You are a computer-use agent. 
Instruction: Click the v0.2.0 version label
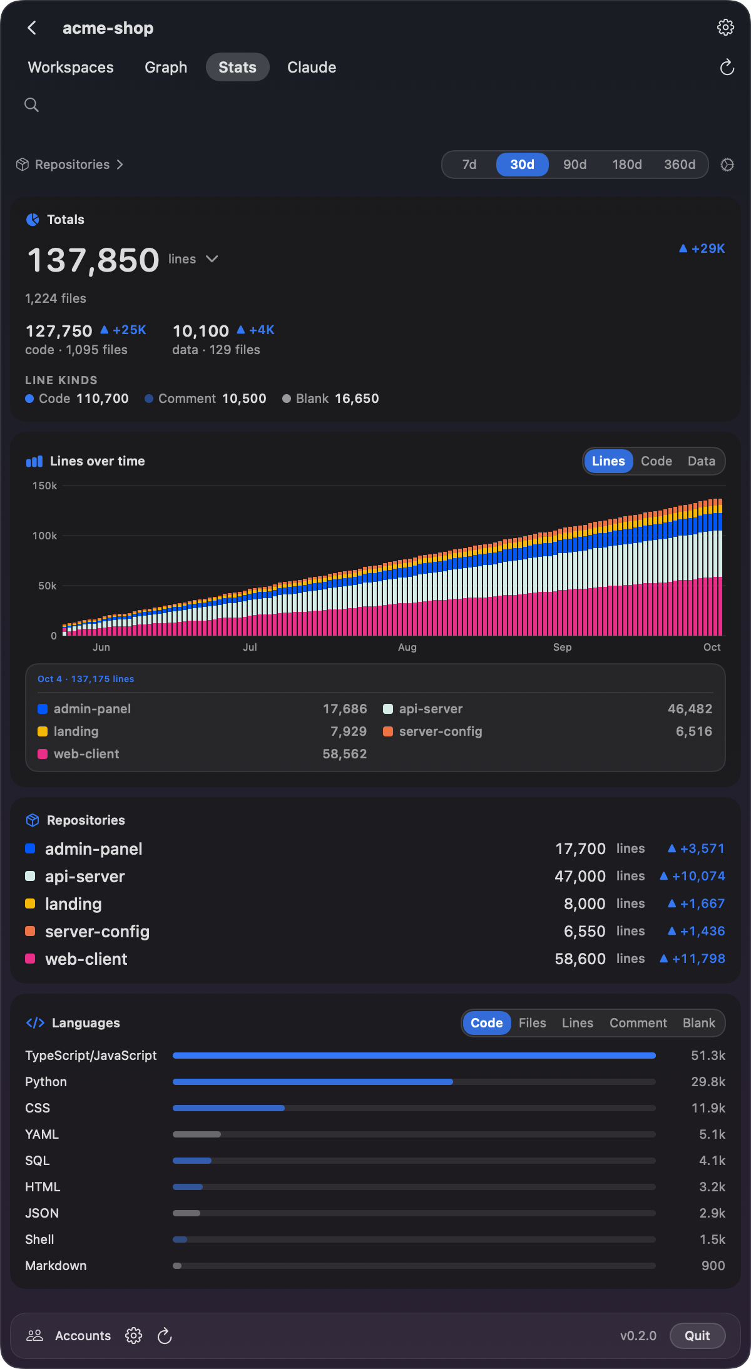click(638, 1336)
